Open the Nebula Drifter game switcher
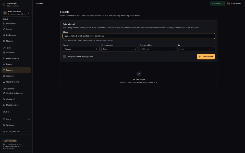 pyautogui.click(x=16, y=13)
